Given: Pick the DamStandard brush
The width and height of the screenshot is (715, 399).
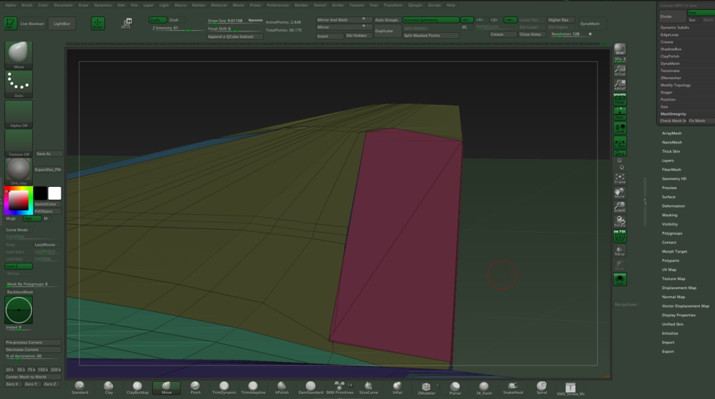Looking at the screenshot, I should tap(311, 388).
